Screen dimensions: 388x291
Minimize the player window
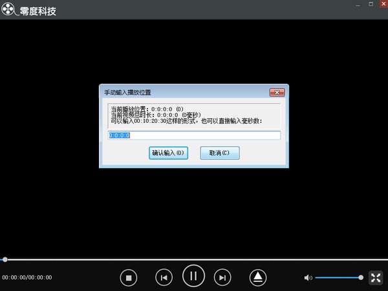coord(358,5)
